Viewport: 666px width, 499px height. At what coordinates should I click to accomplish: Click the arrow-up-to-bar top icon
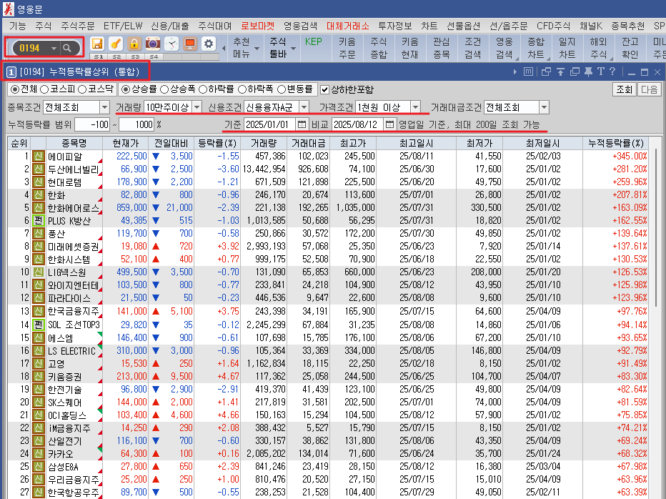pyautogui.click(x=561, y=71)
